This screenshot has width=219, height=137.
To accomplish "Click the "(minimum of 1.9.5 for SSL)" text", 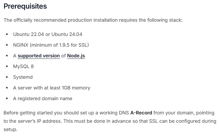I will [59, 45].
